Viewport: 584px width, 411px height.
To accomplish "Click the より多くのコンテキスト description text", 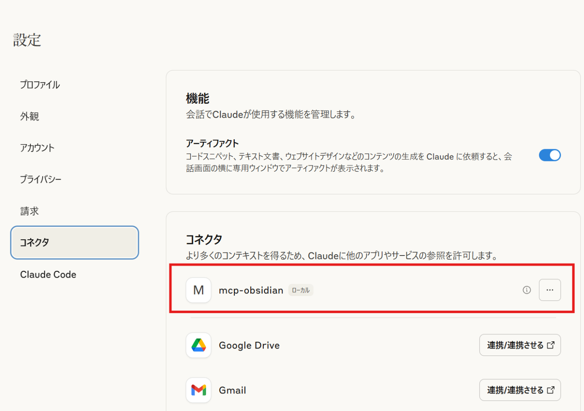I will pyautogui.click(x=342, y=256).
